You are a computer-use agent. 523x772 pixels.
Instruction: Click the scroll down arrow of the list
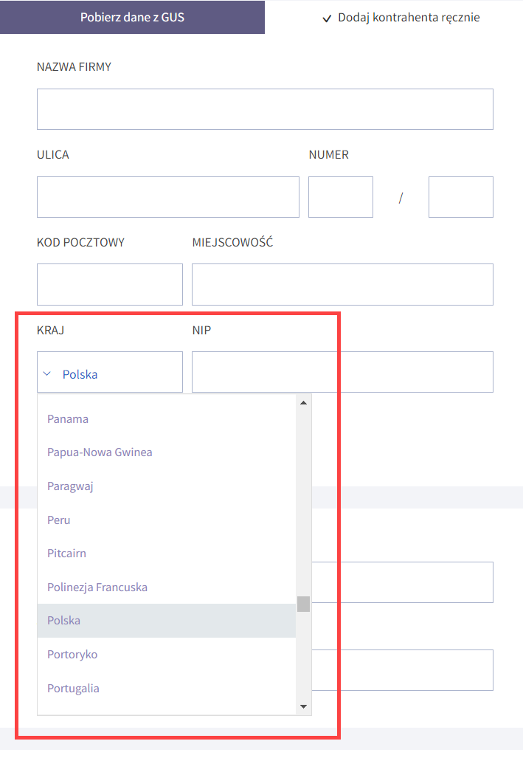[303, 706]
